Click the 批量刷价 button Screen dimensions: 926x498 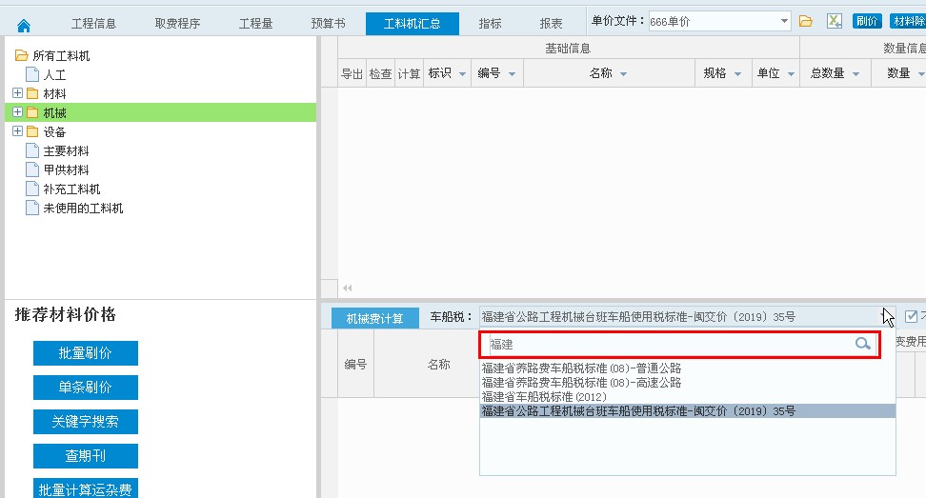click(86, 353)
